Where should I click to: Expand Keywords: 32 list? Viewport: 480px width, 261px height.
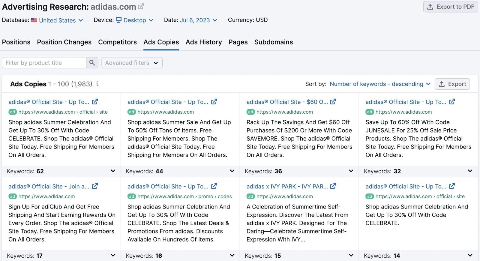470,171
